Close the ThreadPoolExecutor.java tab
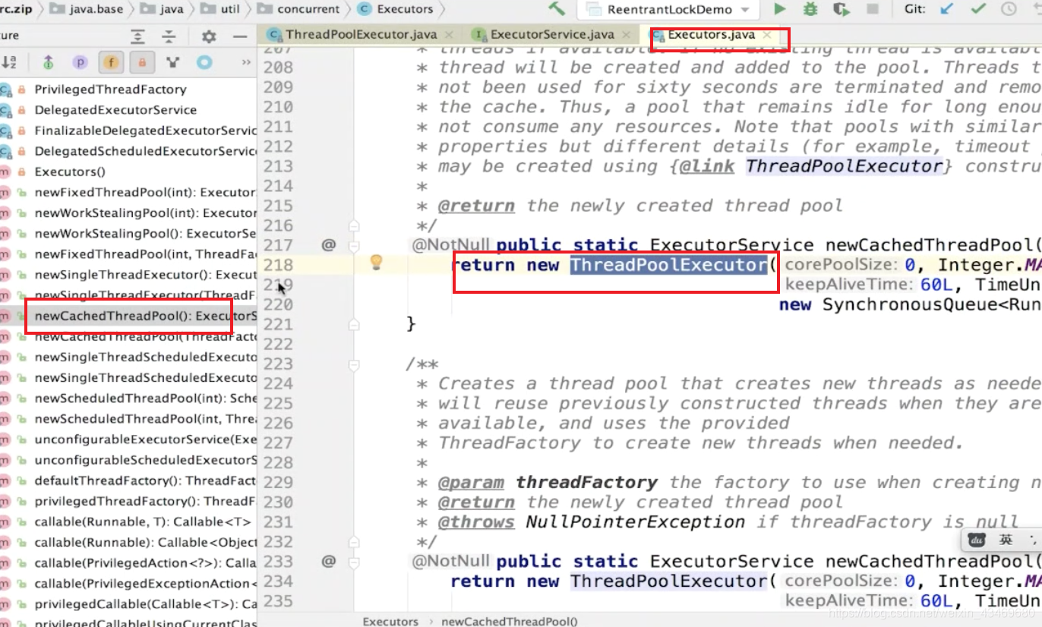Image resolution: width=1042 pixels, height=627 pixels. click(x=448, y=35)
